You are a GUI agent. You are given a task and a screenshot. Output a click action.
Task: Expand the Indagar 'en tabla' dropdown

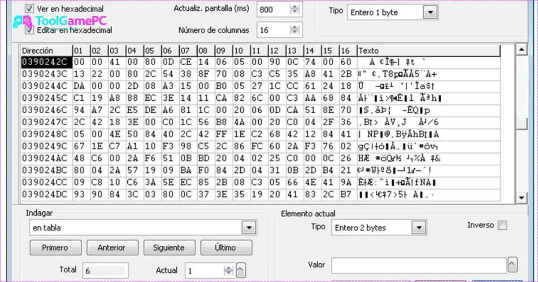(x=249, y=228)
